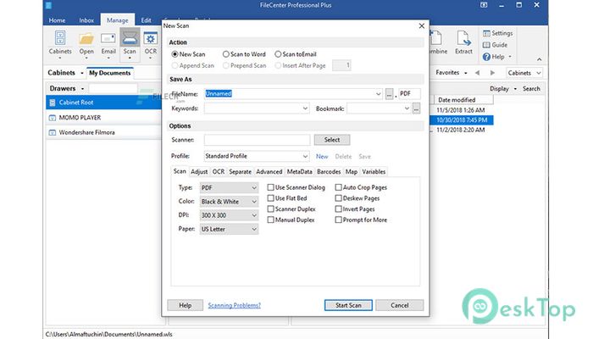593x339 pixels.
Task: Click the Help button in the dialog
Action: 185,305
